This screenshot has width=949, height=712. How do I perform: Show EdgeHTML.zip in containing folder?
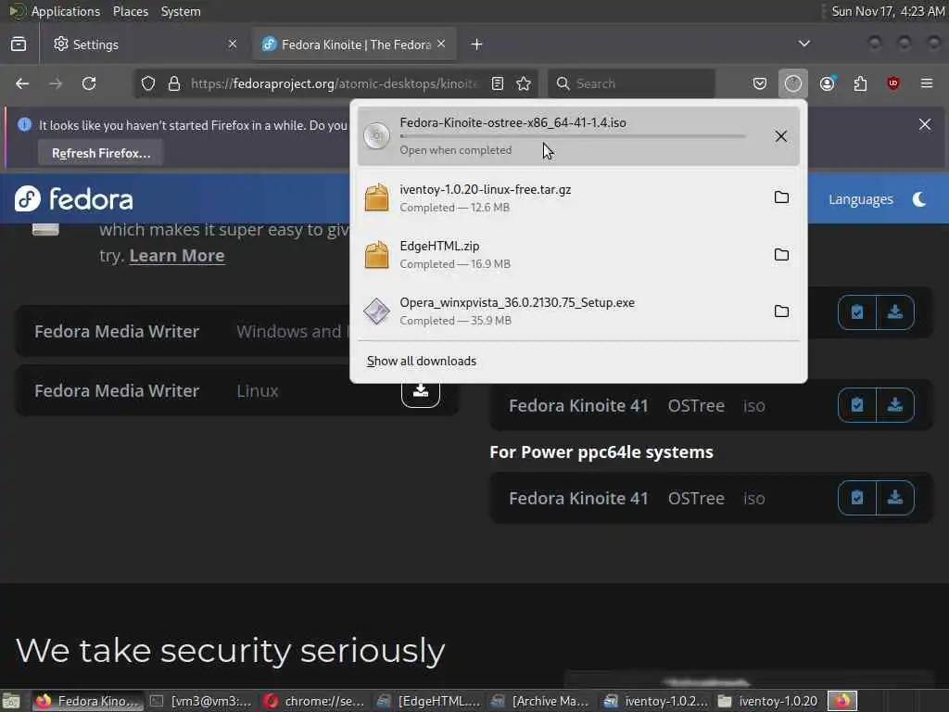point(781,254)
